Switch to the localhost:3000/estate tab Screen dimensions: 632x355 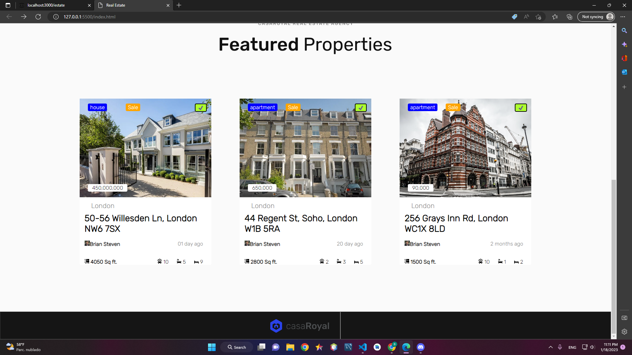pyautogui.click(x=46, y=5)
